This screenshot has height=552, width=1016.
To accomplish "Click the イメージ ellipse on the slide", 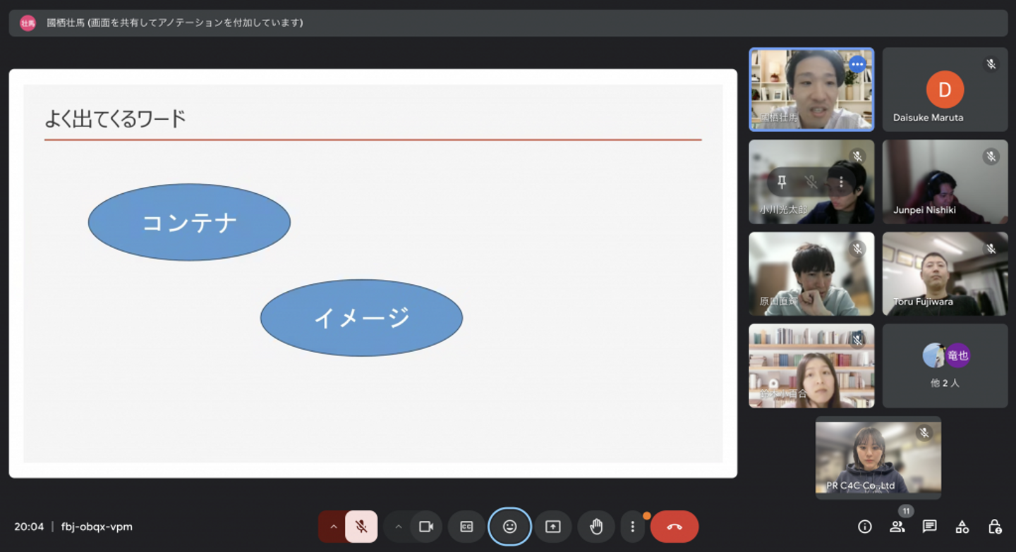I will point(361,317).
